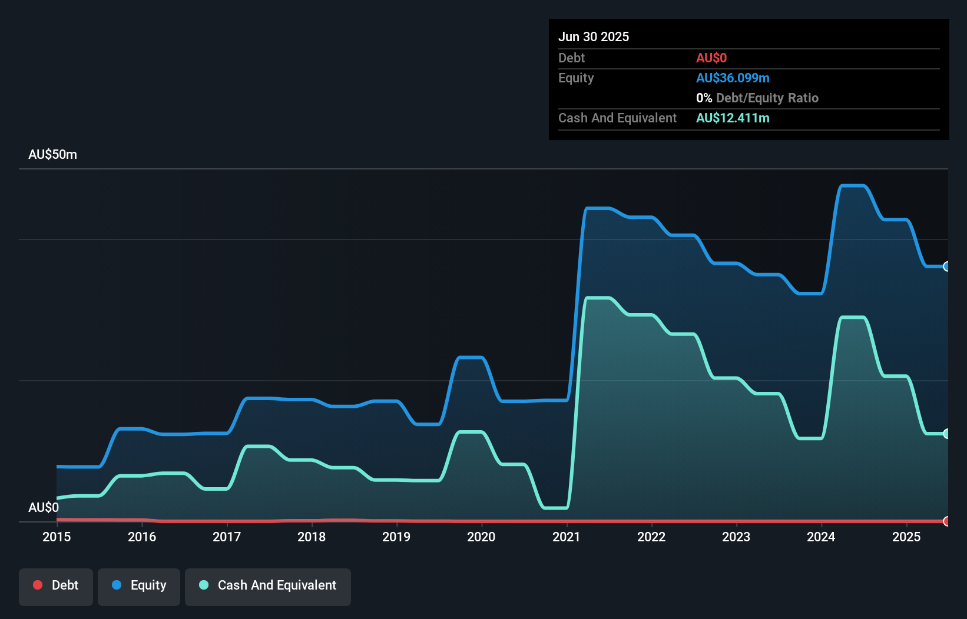Screen dimensions: 967x619
Task: Select the blue Equity endpoint marker on the chart
Action: [946, 267]
